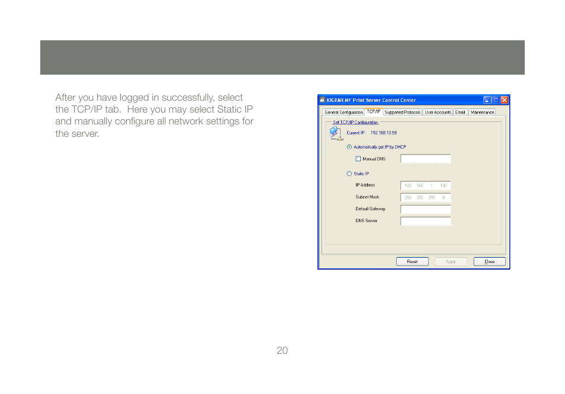The height and width of the screenshot is (394, 565).
Task: Click the IOGEAR title bar app icon
Action: pos(323,100)
